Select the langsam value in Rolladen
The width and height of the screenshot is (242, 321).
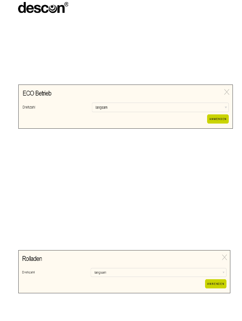(x=100, y=273)
